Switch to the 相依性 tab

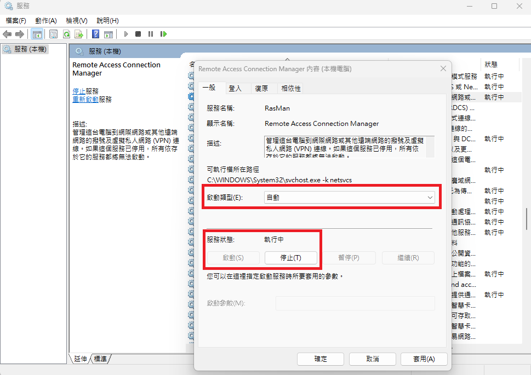tap(291, 88)
